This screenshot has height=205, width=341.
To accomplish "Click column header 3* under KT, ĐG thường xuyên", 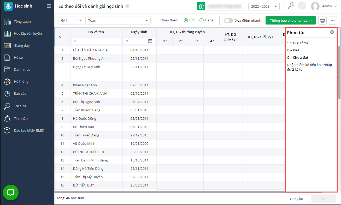I will [x=196, y=41].
